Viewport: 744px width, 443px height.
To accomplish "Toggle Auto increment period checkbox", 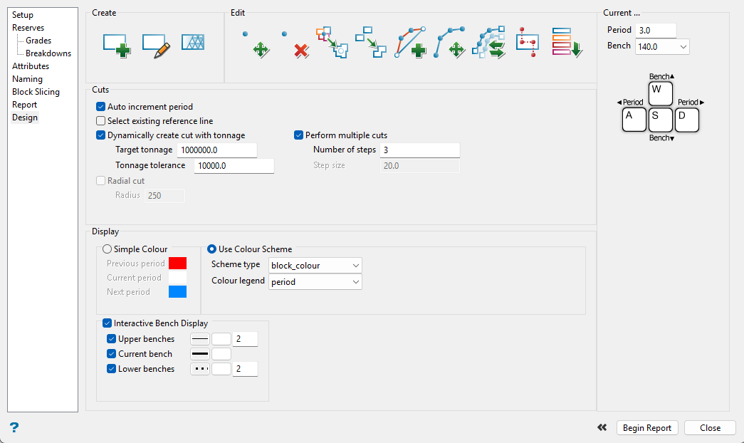I will (x=100, y=107).
